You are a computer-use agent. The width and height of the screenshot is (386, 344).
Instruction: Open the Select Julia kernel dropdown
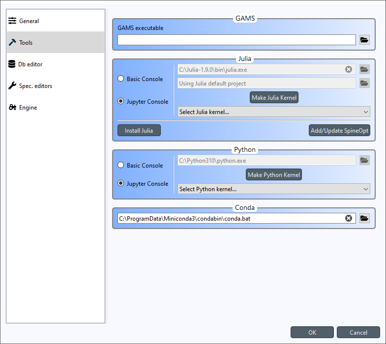tap(274, 112)
